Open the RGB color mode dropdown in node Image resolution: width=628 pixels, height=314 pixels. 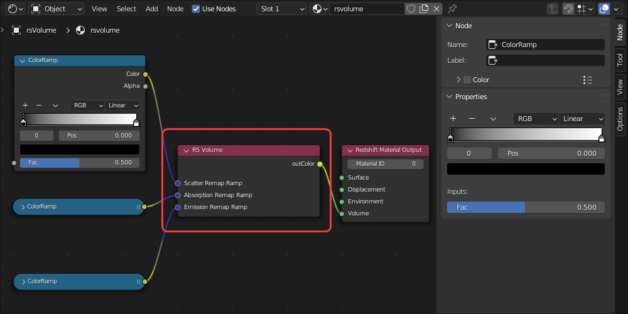click(87, 106)
